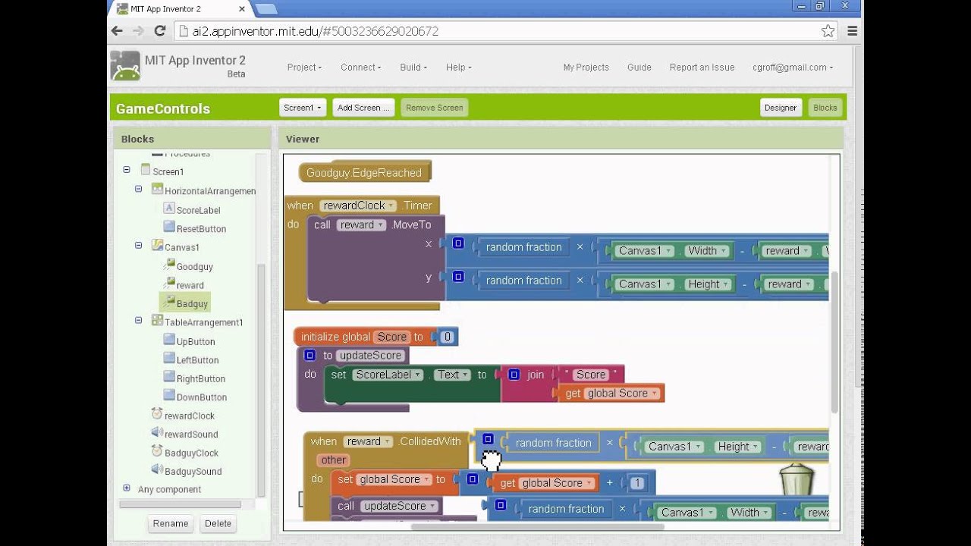Go to My Projects

(586, 67)
